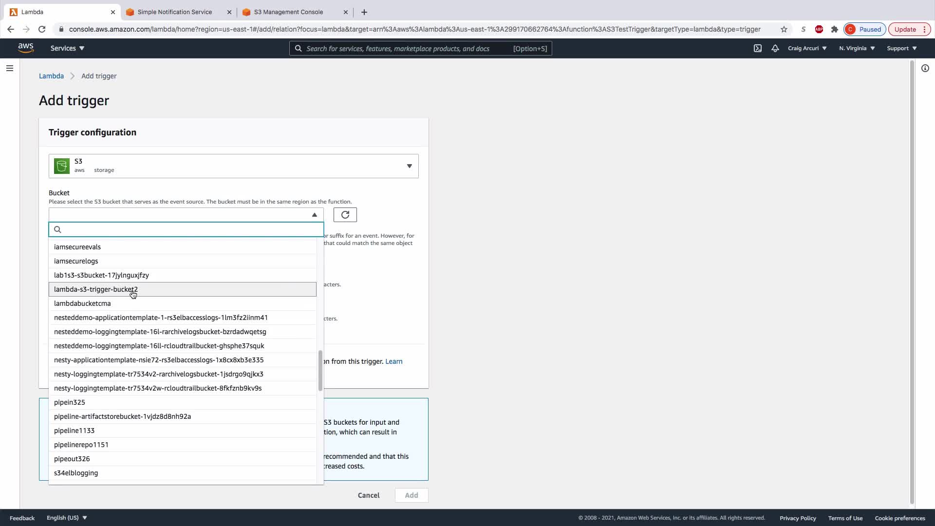This screenshot has width=935, height=526.
Task: Open the Services menu
Action: 67,48
